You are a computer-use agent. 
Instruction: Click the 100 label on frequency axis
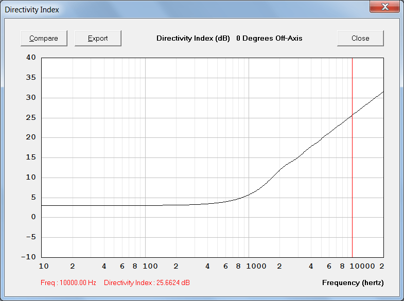pos(150,266)
